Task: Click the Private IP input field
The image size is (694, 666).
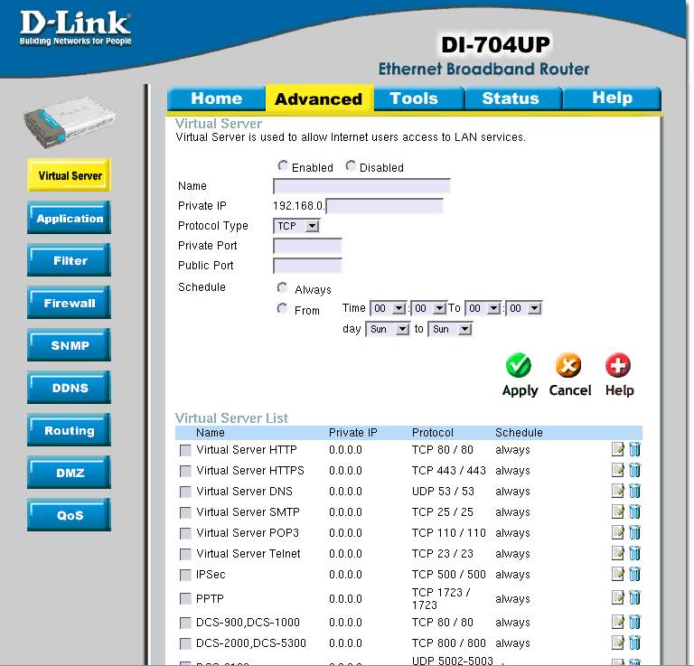Action: pyautogui.click(x=384, y=206)
